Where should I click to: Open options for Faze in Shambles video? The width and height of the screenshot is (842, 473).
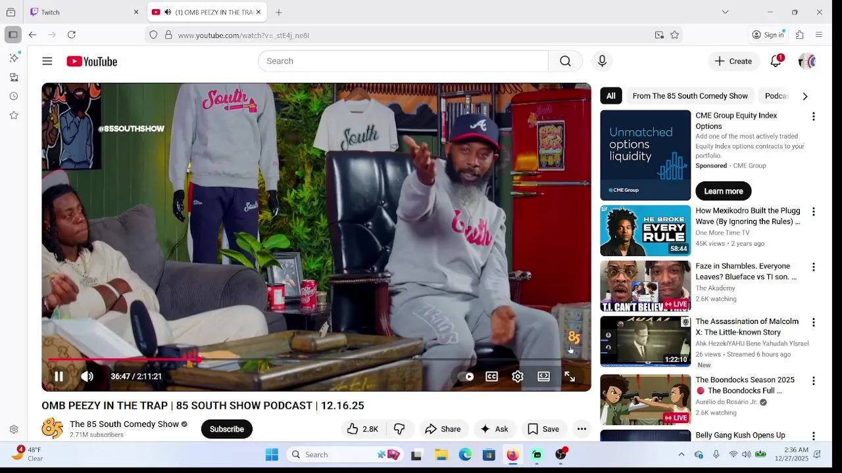click(x=814, y=267)
